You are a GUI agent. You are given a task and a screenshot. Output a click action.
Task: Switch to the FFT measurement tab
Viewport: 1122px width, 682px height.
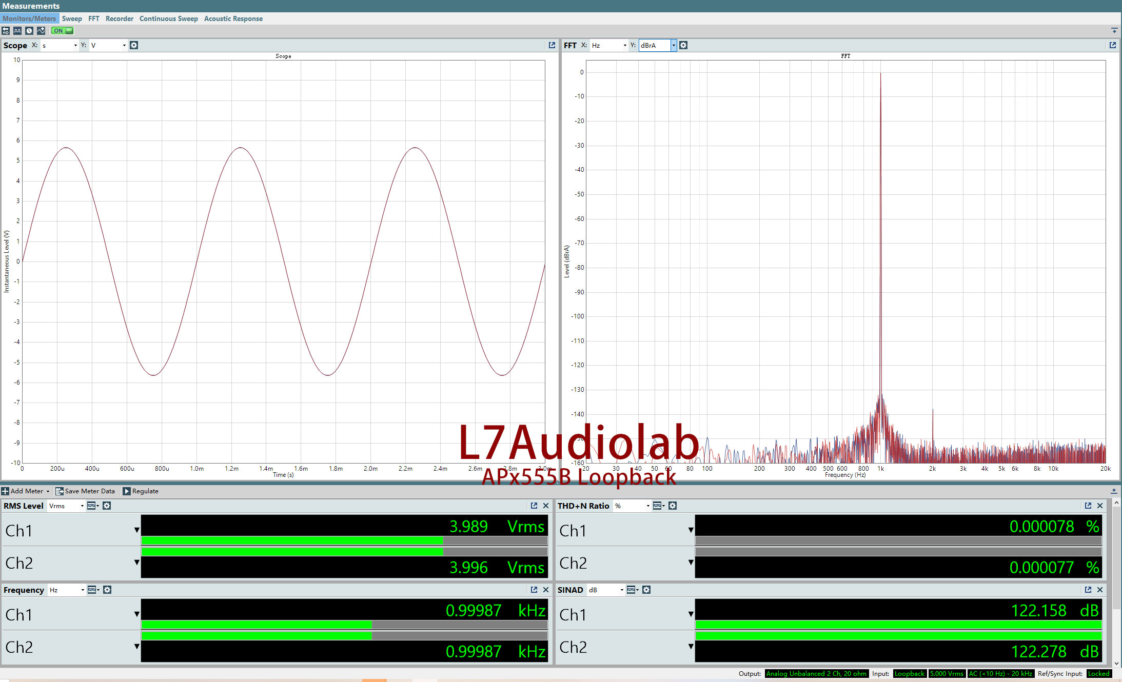click(x=93, y=18)
